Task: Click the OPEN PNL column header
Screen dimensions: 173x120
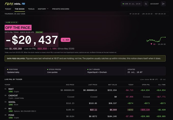Action: (x=146, y=85)
